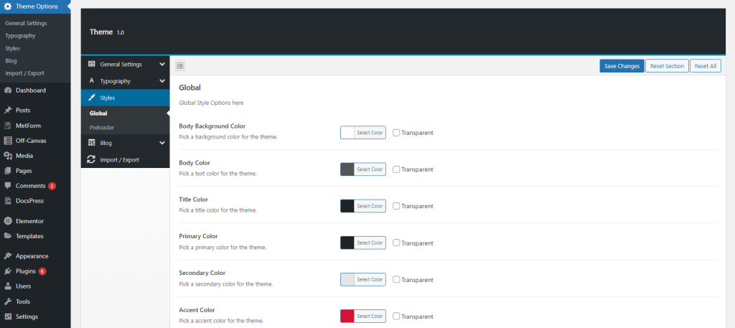The image size is (735, 328).
Task: Click the Posts pushpin icon
Action: (x=8, y=111)
